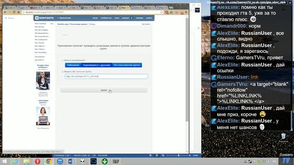Open File Explorer from taskbar
Viewport: 294px width, 165px height.
coord(26,161)
